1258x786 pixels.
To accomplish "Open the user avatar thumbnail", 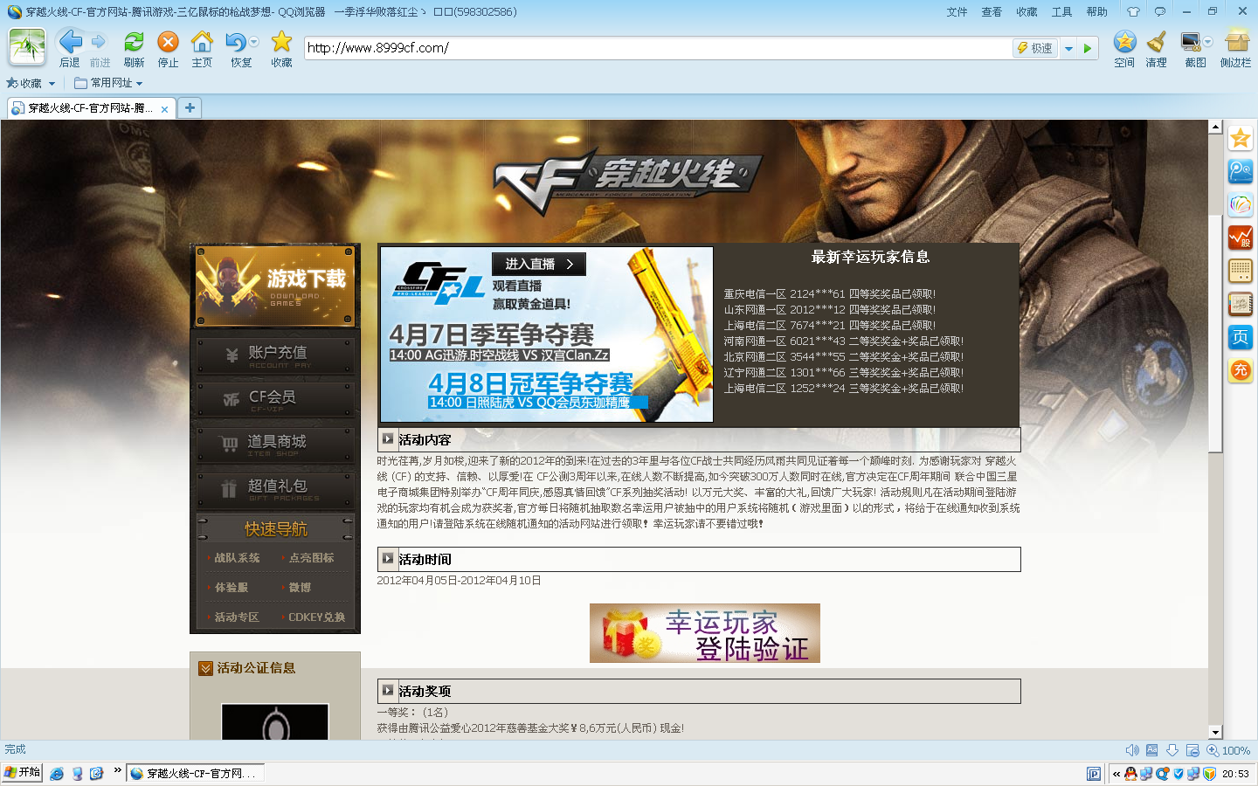I will coord(27,46).
